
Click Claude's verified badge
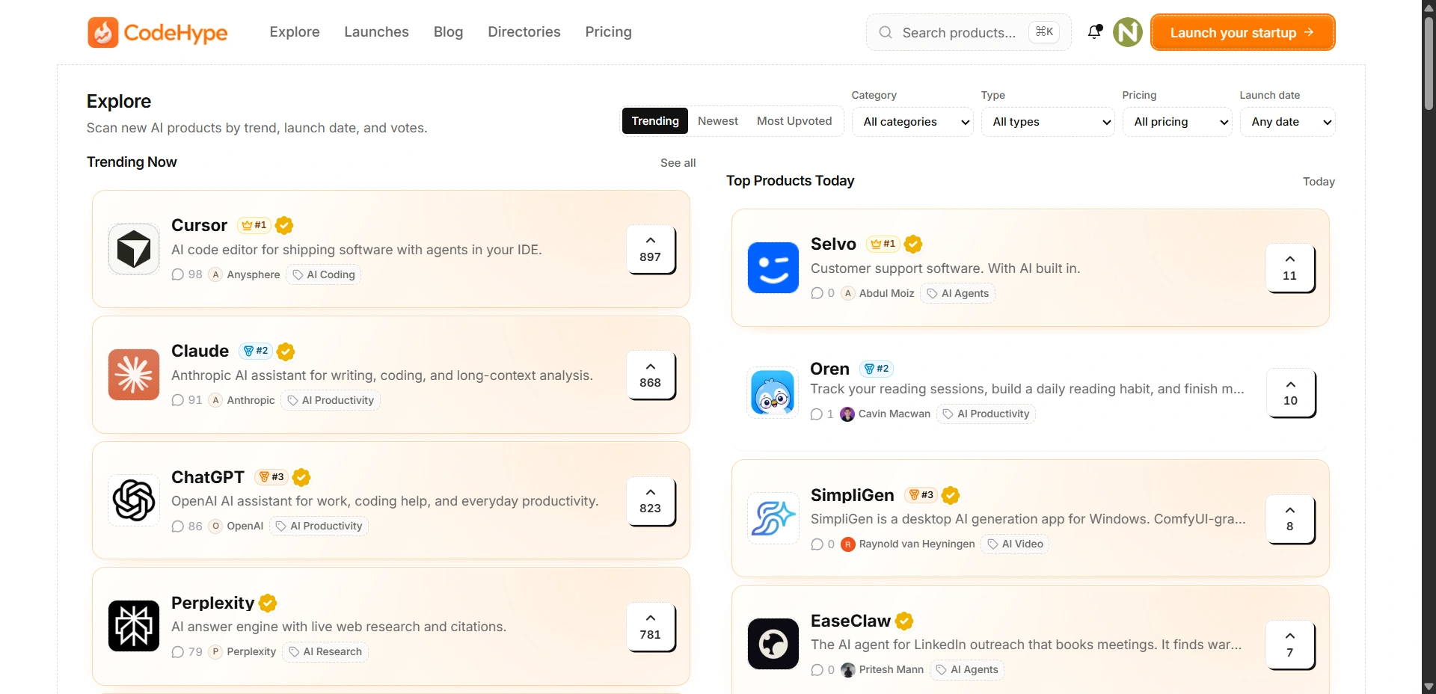[286, 351]
